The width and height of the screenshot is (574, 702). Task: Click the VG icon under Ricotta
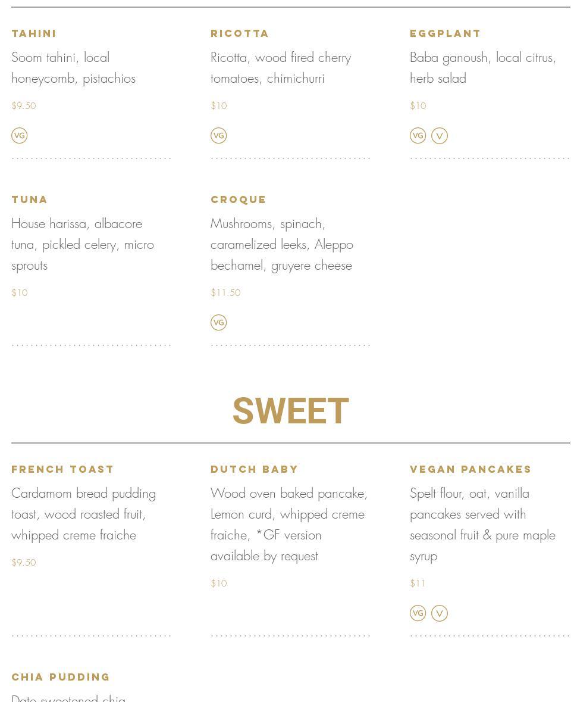tap(219, 136)
